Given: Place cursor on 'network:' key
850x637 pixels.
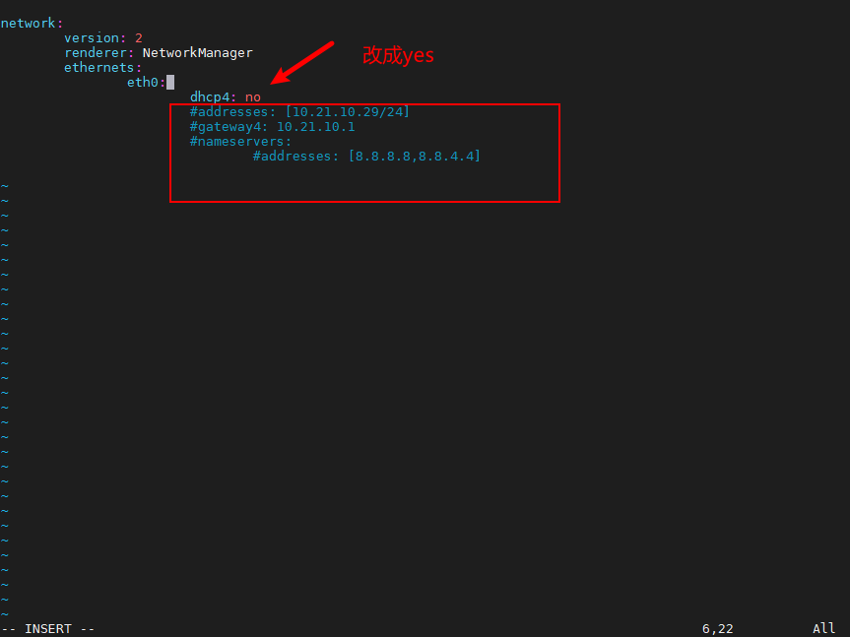Looking at the screenshot, I should tap(32, 24).
